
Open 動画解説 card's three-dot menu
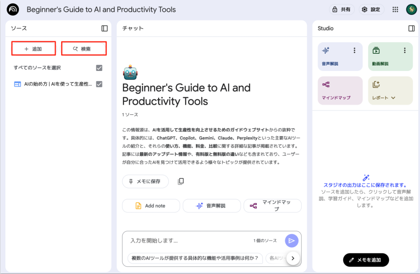(x=404, y=50)
